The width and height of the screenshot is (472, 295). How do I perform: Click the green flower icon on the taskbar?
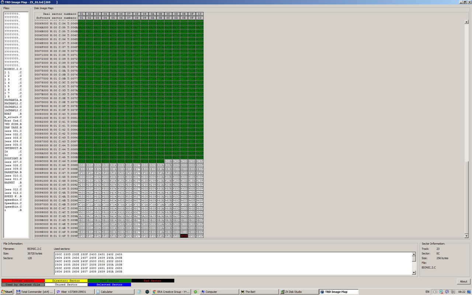[x=195, y=292]
